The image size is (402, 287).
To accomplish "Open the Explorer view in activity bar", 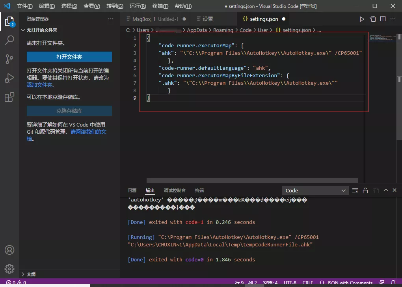I will tap(10, 22).
